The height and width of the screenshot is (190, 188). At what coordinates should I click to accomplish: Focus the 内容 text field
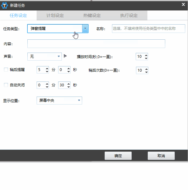pos(96,44)
